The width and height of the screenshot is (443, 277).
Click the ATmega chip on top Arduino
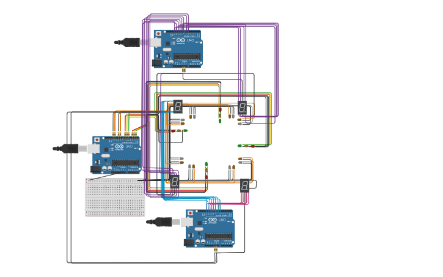pos(186,57)
